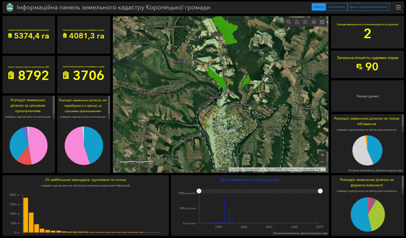This screenshot has height=238, width=406.
Task: Click scrollbar of encumbrance type panel
Action: [x=403, y=124]
